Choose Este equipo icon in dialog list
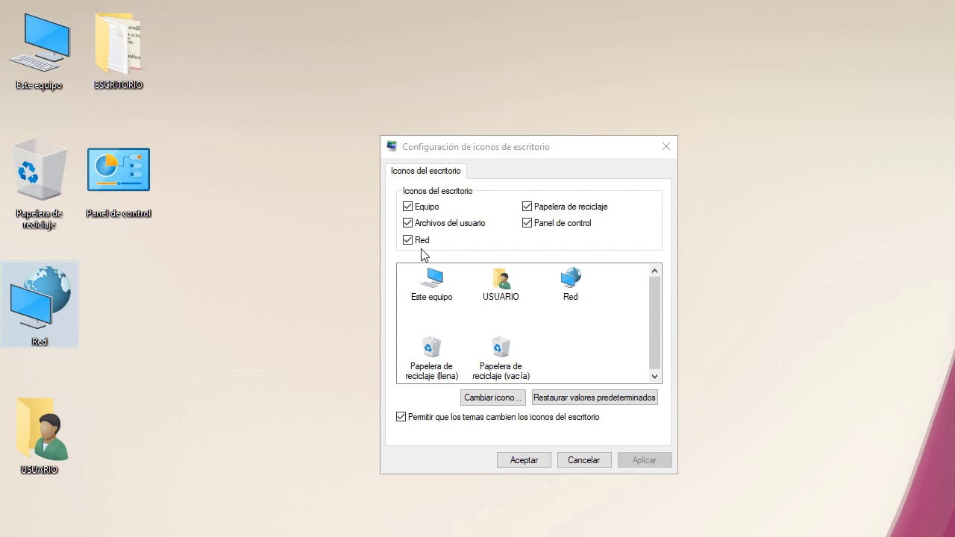Screen dimensions: 955x537 tap(431, 284)
